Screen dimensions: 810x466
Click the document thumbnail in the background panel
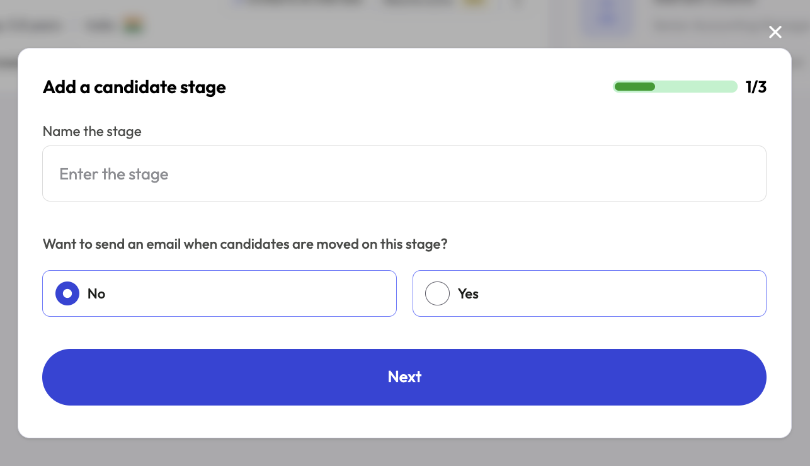coord(607,19)
